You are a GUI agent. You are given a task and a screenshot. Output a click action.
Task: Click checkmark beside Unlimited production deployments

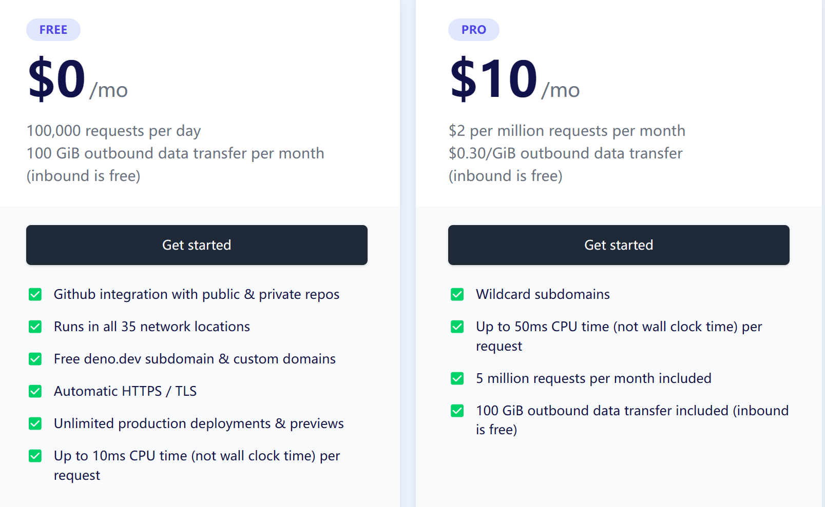coord(35,423)
